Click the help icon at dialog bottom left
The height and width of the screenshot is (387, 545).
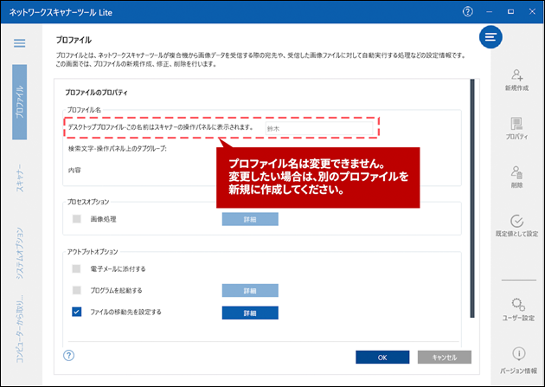69,356
